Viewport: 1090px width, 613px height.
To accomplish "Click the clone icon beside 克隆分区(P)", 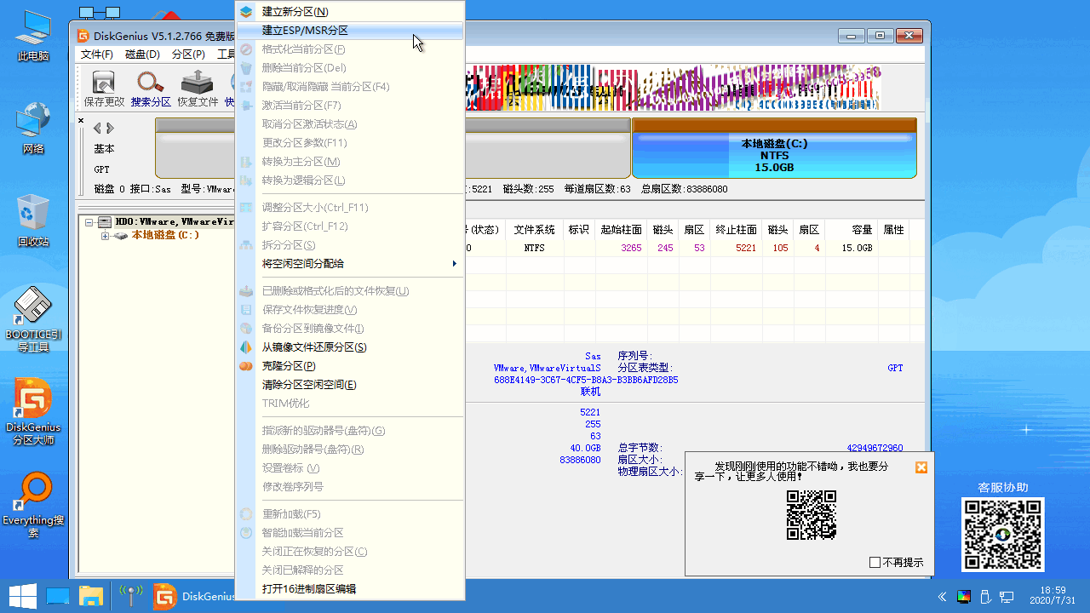I will click(x=246, y=366).
